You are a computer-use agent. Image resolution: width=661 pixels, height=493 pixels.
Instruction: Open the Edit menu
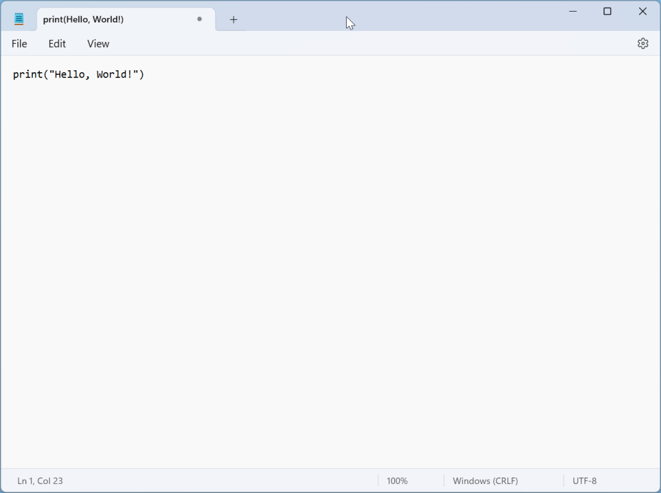coord(57,44)
